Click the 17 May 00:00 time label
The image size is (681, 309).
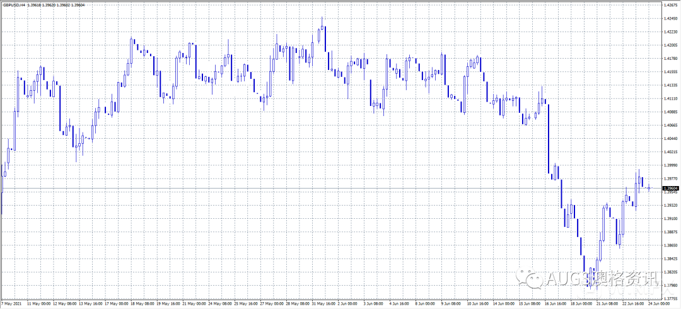point(116,303)
